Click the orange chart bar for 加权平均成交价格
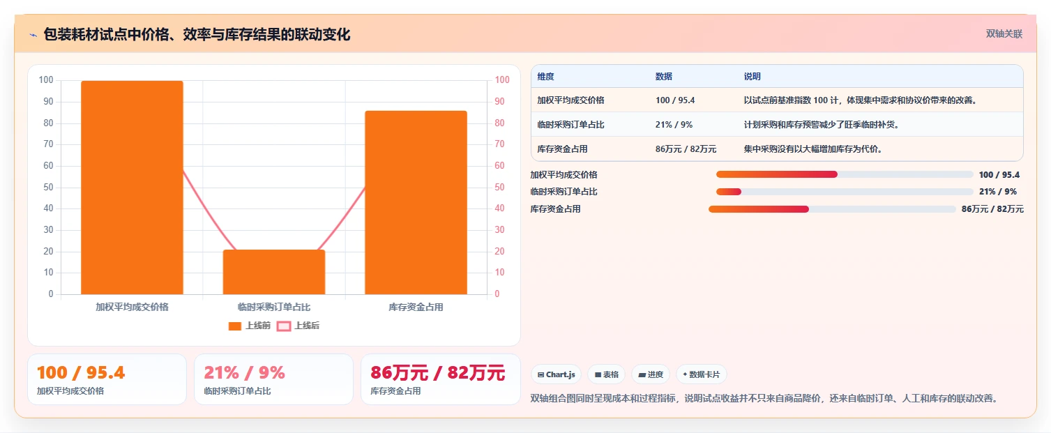 pos(132,188)
